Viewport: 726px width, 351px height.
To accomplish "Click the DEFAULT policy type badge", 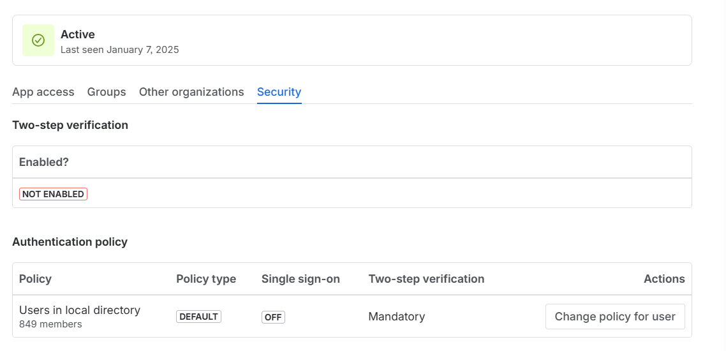I will pyautogui.click(x=198, y=317).
